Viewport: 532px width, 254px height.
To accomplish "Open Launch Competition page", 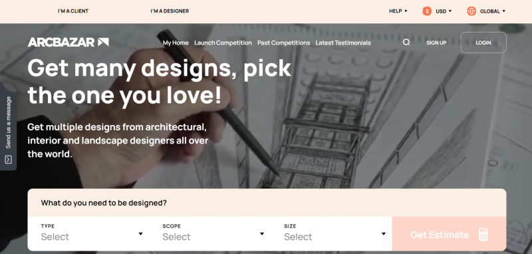I will (223, 43).
